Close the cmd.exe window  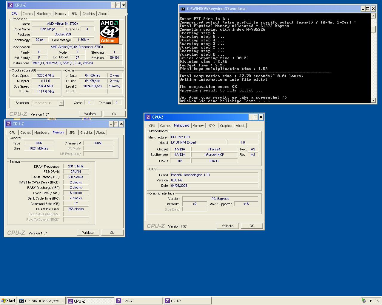click(373, 9)
